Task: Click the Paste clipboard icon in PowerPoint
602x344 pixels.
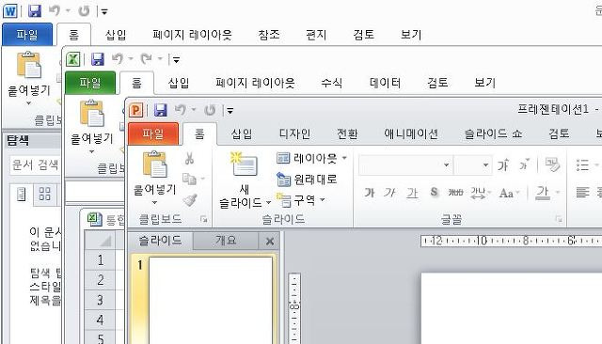Action: [x=155, y=164]
